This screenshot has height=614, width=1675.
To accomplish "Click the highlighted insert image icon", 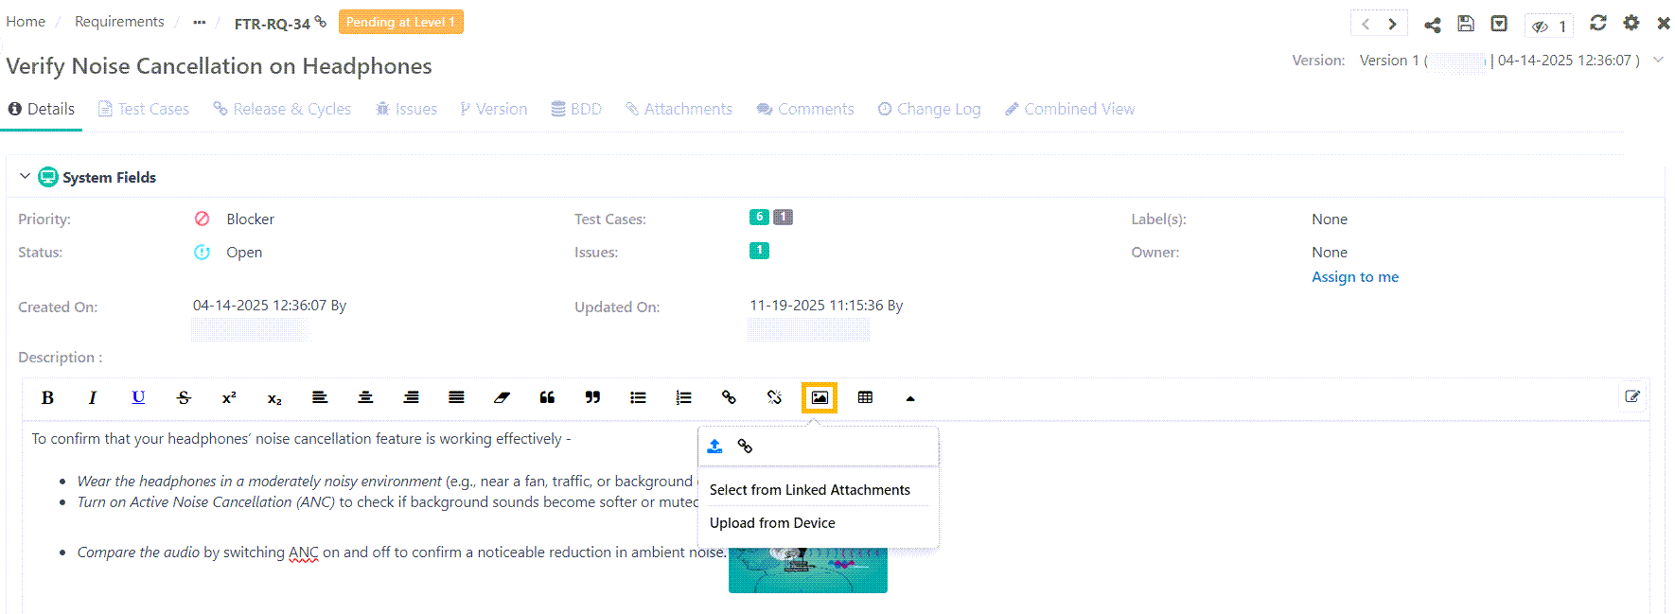I will pos(820,397).
